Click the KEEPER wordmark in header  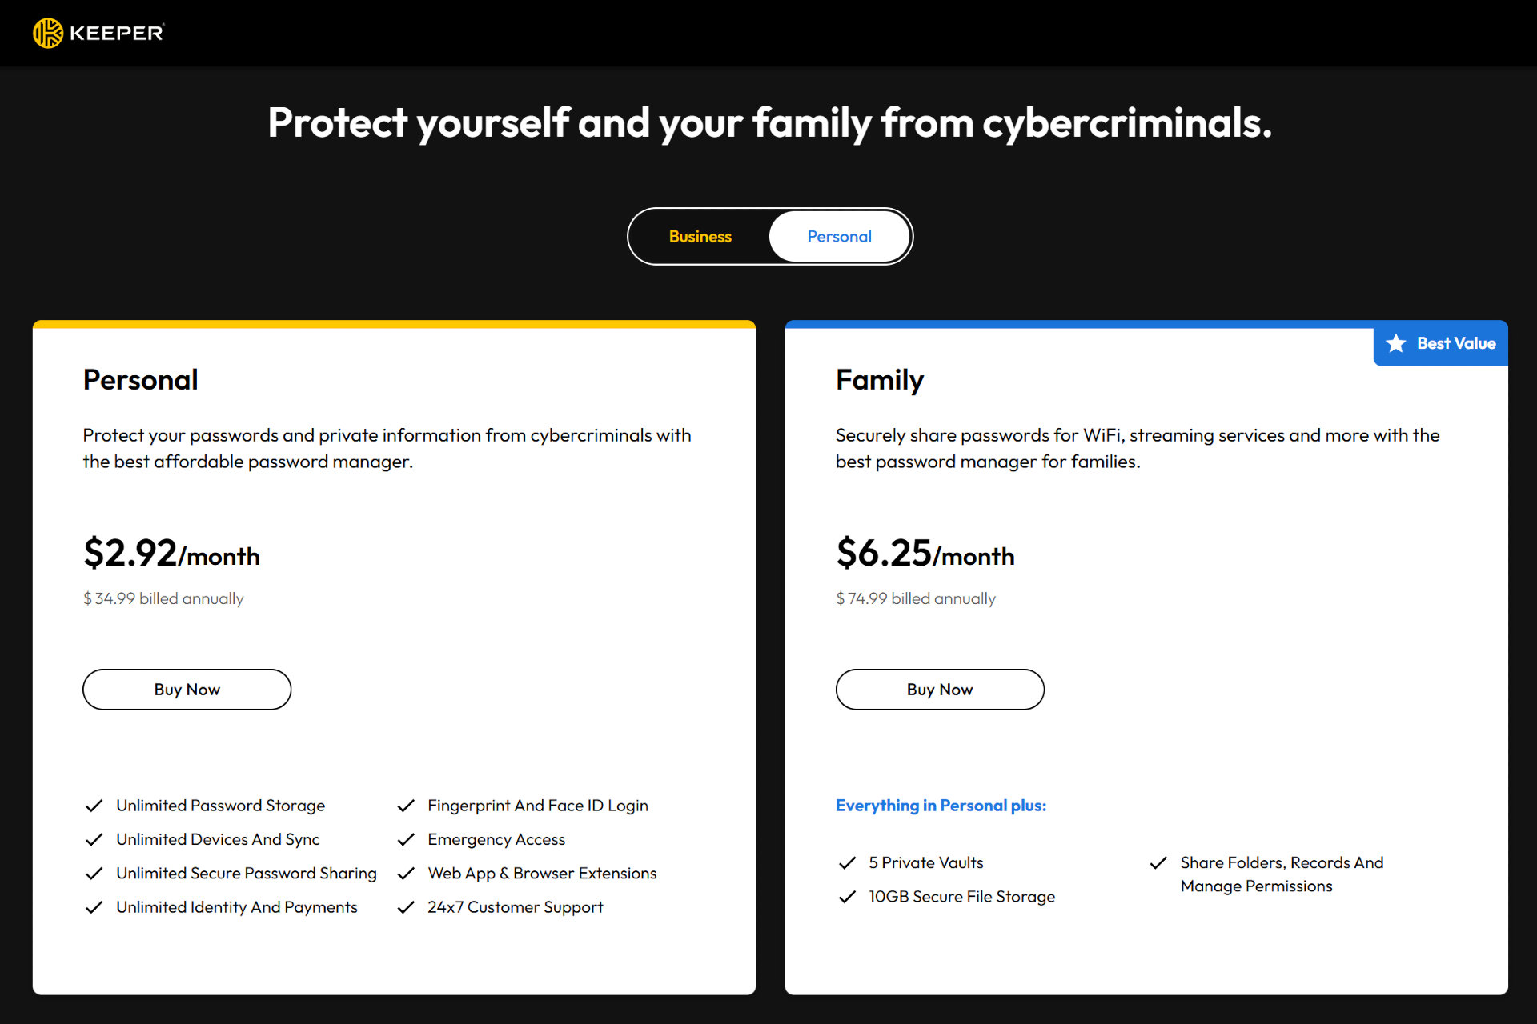coord(117,33)
